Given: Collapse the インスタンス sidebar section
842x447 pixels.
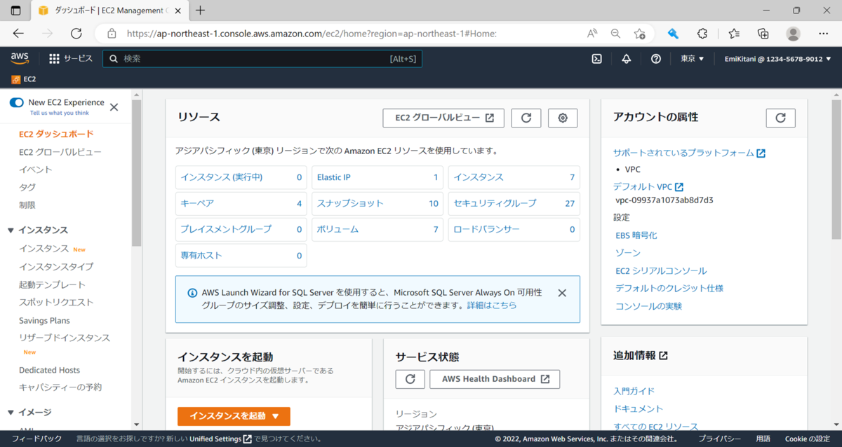Looking at the screenshot, I should 11,231.
